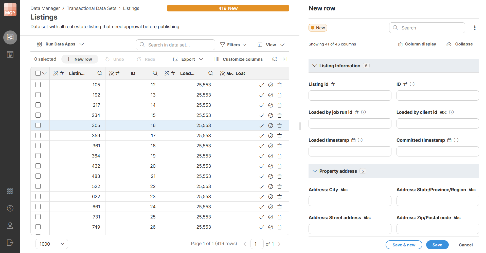Click the Listings breadcrumb

point(131,8)
